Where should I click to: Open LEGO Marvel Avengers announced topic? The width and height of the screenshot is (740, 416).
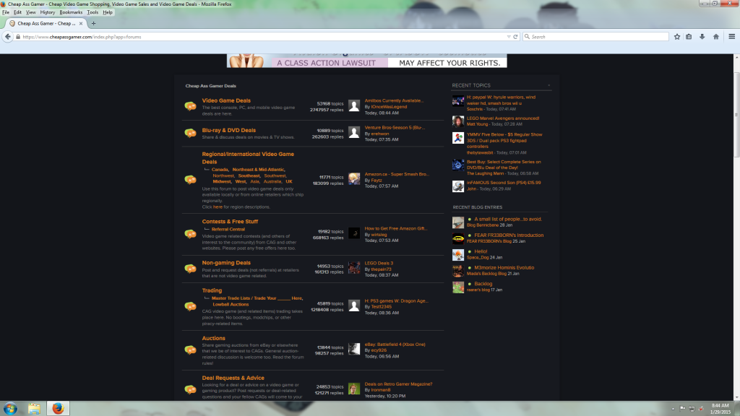[503, 118]
